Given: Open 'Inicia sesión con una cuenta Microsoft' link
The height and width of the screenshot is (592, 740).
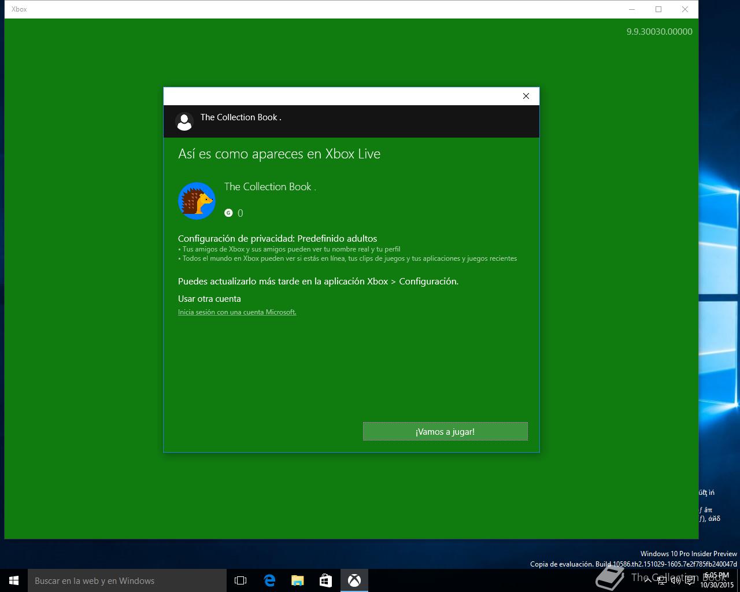Looking at the screenshot, I should coord(237,312).
